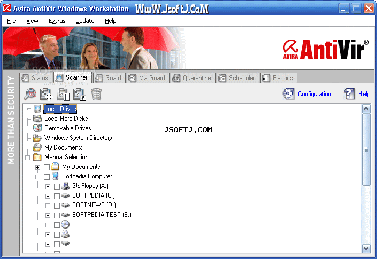Click the Windows System Directory folder icon
The height and width of the screenshot is (259, 377).
click(x=37, y=138)
